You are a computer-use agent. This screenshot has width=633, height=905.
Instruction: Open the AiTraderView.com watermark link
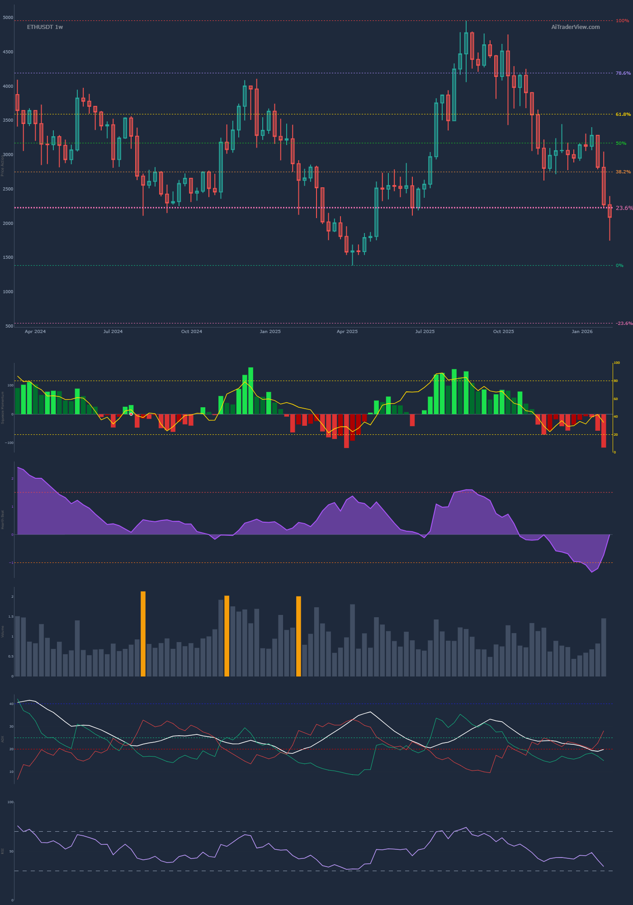(x=575, y=27)
